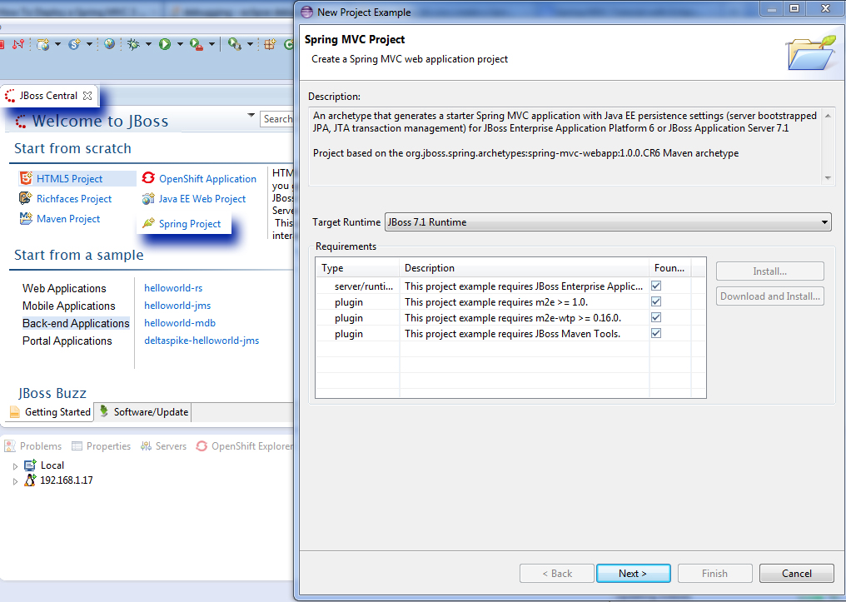This screenshot has width=846, height=602.
Task: Close the JBoss Central tab
Action: coord(87,96)
